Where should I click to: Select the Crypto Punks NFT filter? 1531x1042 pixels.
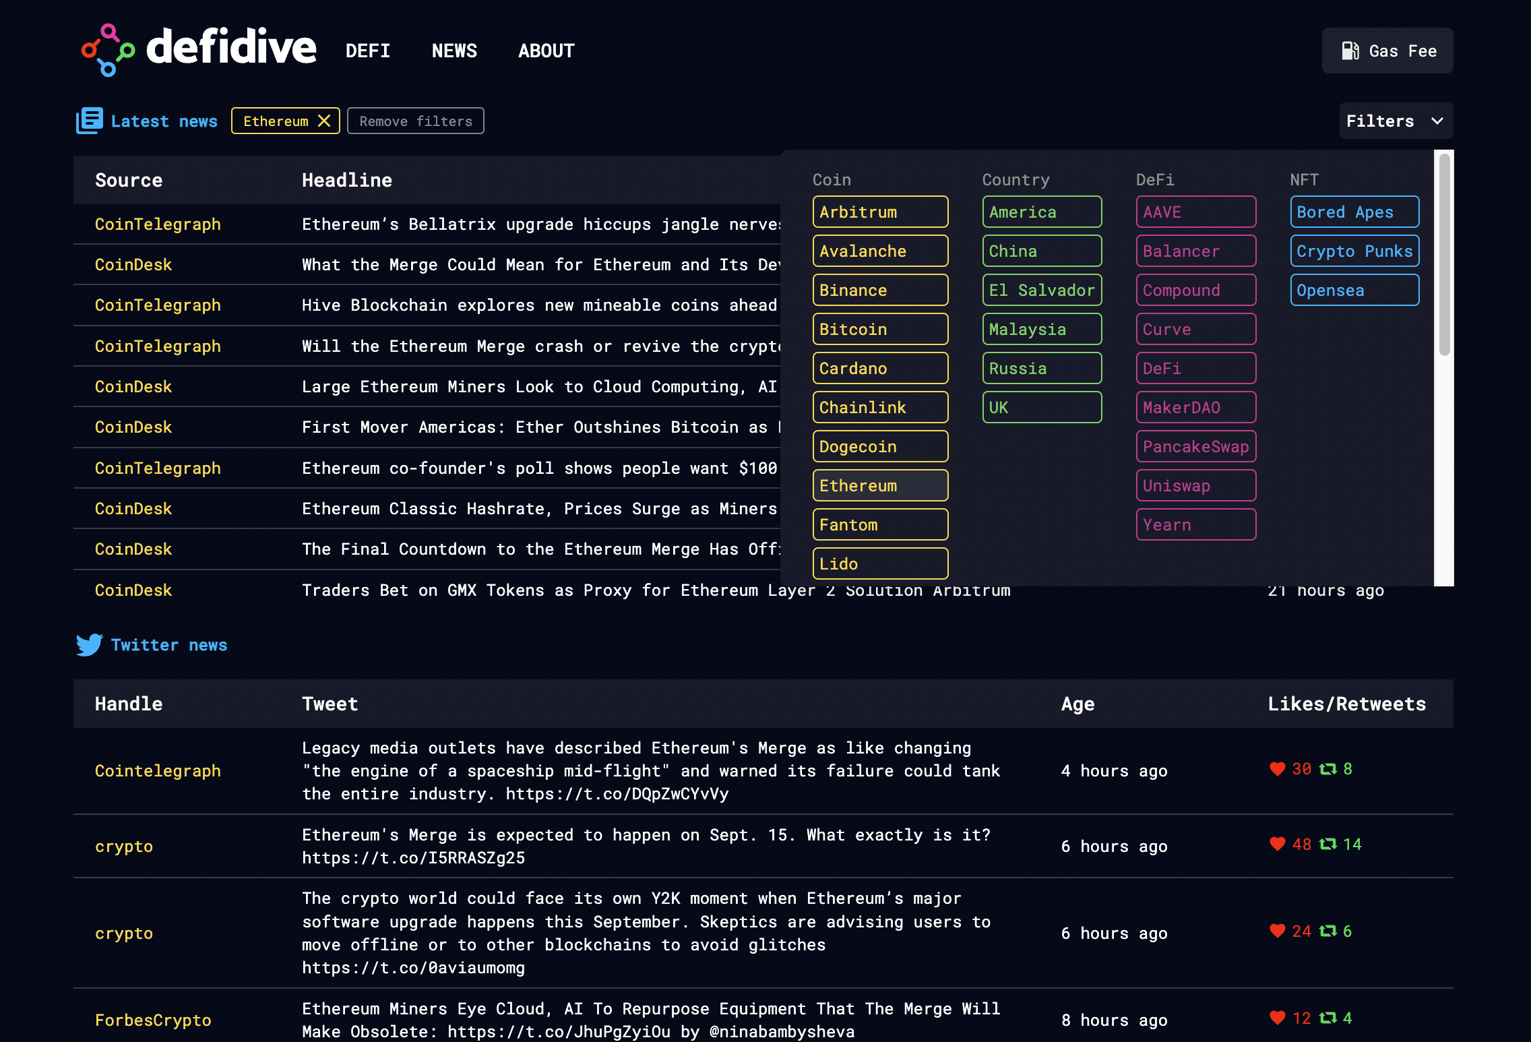tap(1354, 251)
